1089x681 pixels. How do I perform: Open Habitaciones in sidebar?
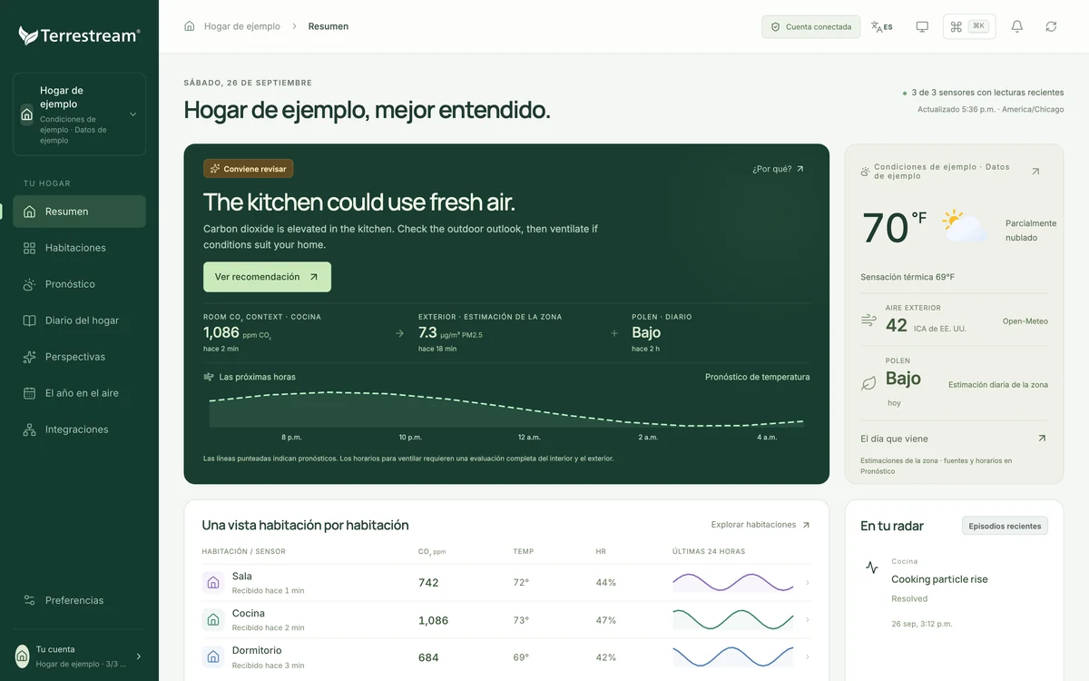tap(79, 248)
